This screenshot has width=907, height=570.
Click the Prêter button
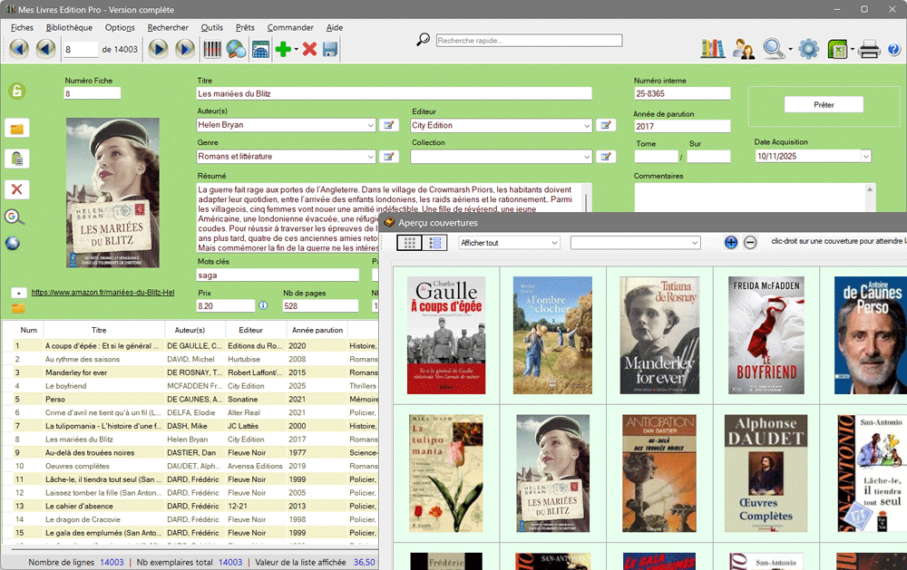click(x=824, y=105)
